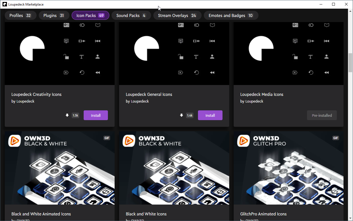This screenshot has height=221, width=353.
Task: Click the Loupedeck General Icons title
Action: click(149, 94)
